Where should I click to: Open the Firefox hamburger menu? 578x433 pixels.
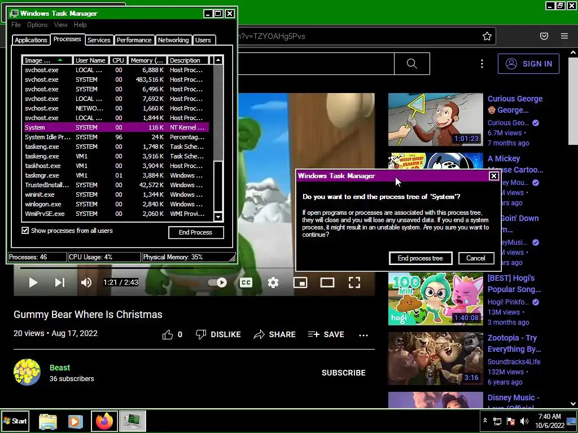(x=564, y=36)
